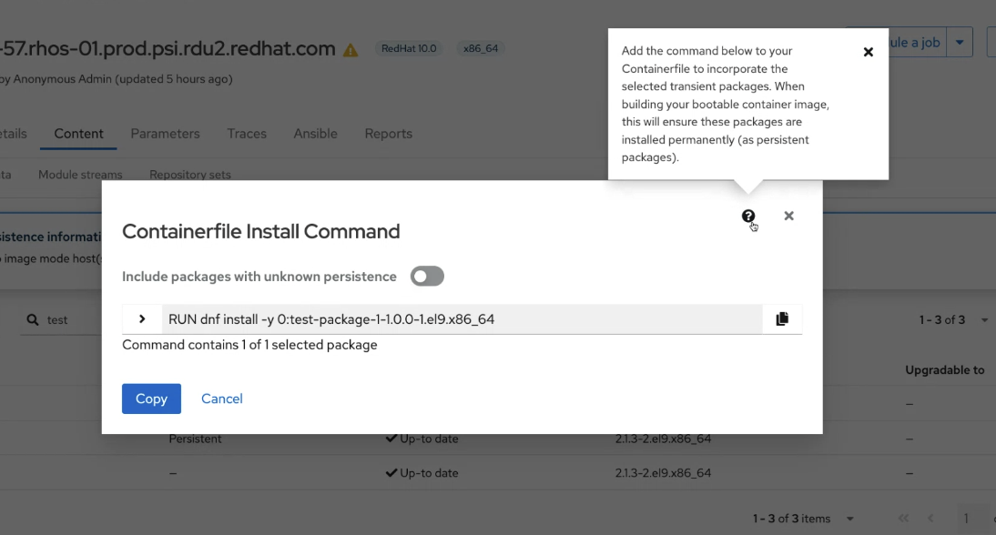Close the Containerfile Install Command modal
The width and height of the screenshot is (996, 535).
(x=788, y=216)
